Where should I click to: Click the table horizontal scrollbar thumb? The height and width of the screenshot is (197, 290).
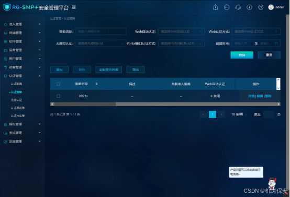(x=85, y=104)
